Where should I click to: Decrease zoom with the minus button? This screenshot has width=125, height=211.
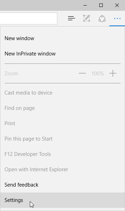tap(82, 73)
